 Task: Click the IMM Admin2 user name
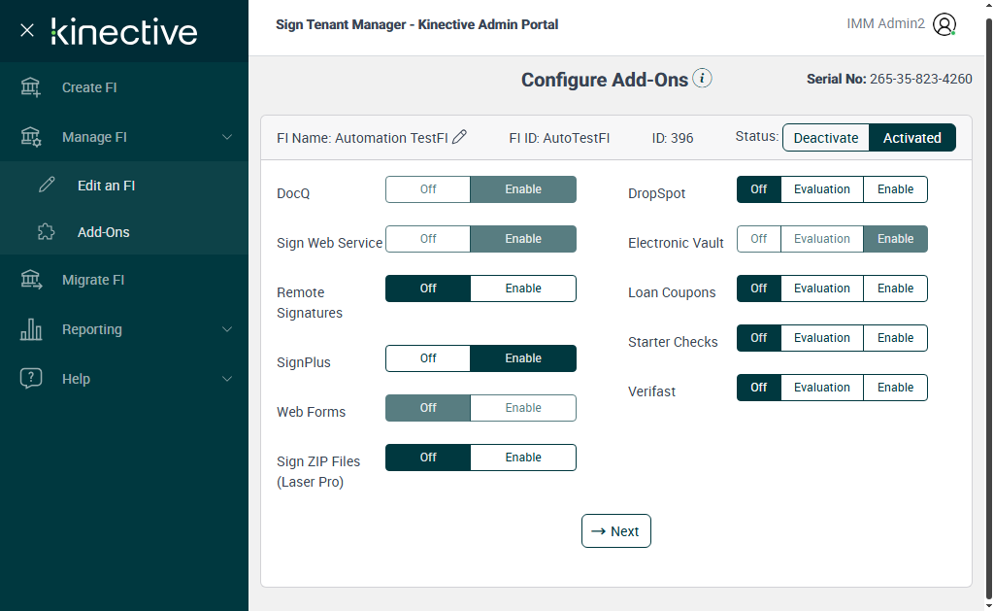885,23
